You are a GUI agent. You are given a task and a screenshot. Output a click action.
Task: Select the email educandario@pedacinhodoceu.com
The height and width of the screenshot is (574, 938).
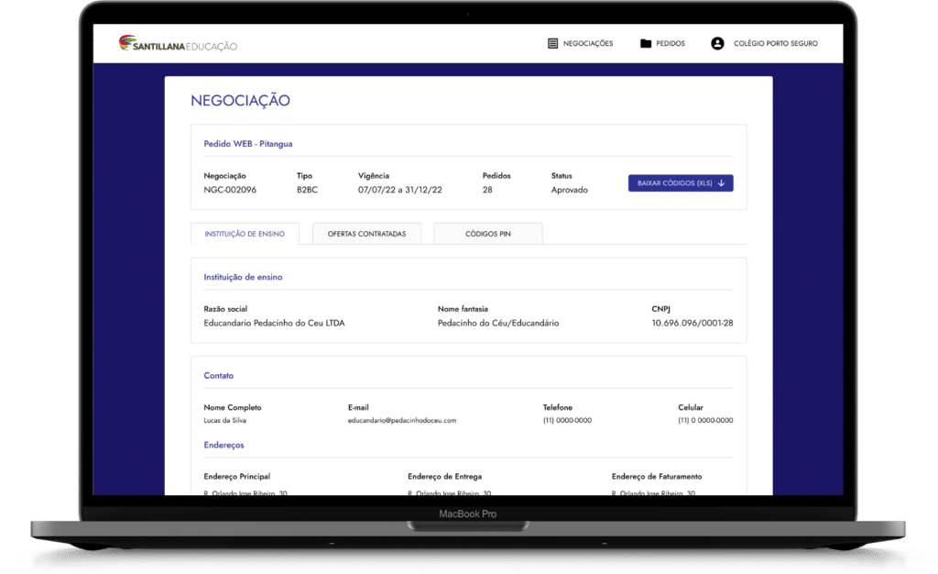402,421
